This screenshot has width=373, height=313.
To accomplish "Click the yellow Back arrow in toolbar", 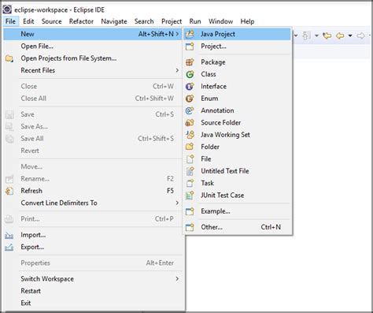I will point(340,35).
